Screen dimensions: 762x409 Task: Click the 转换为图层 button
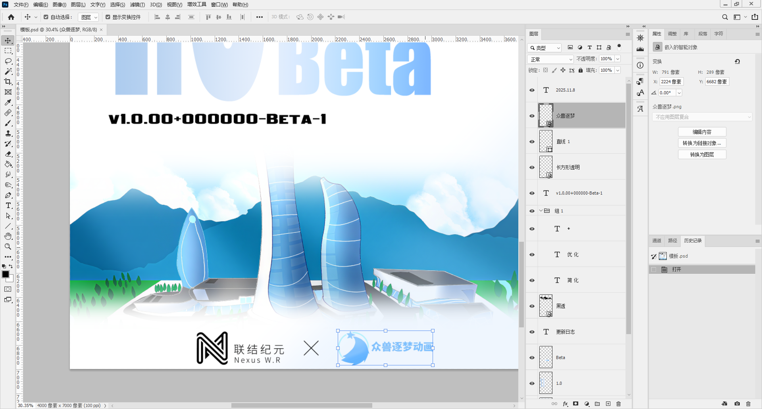(x=702, y=155)
